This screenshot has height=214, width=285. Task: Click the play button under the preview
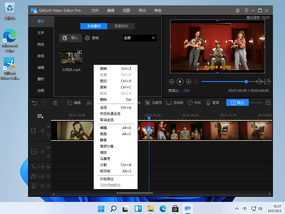click(x=180, y=82)
